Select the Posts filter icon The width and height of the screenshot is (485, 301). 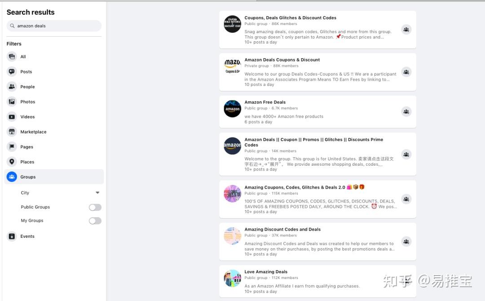point(12,72)
